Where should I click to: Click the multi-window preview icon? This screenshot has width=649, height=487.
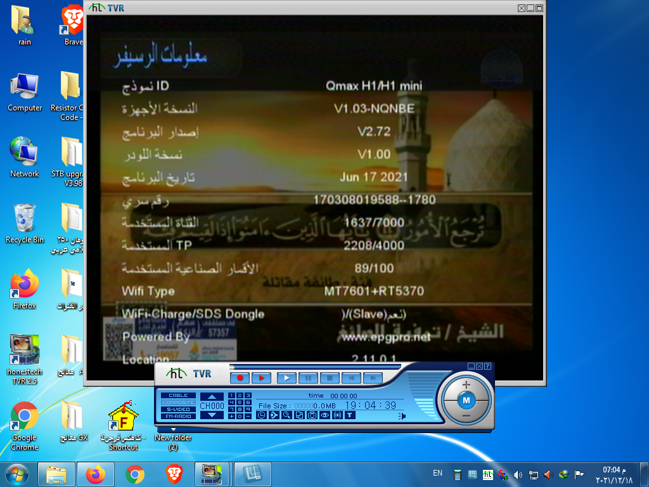coord(300,415)
